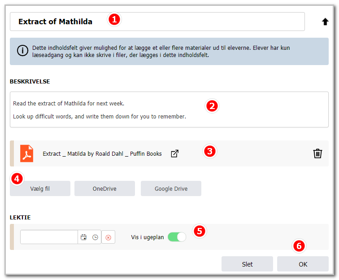Screen dimensions: 339x280
Task: Open the attachment in a new window
Action: [174, 153]
